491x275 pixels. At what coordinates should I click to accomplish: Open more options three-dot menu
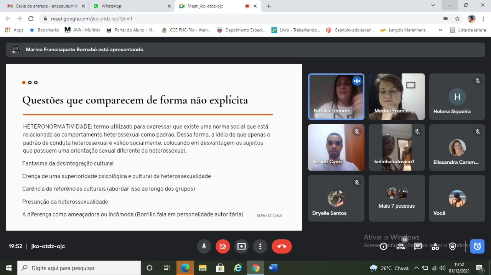point(260,246)
